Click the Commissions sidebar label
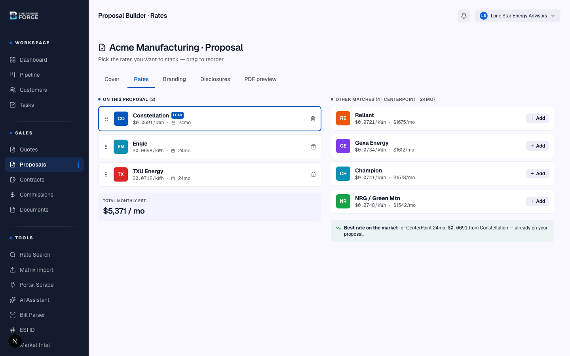The width and height of the screenshot is (570, 356). pyautogui.click(x=36, y=195)
